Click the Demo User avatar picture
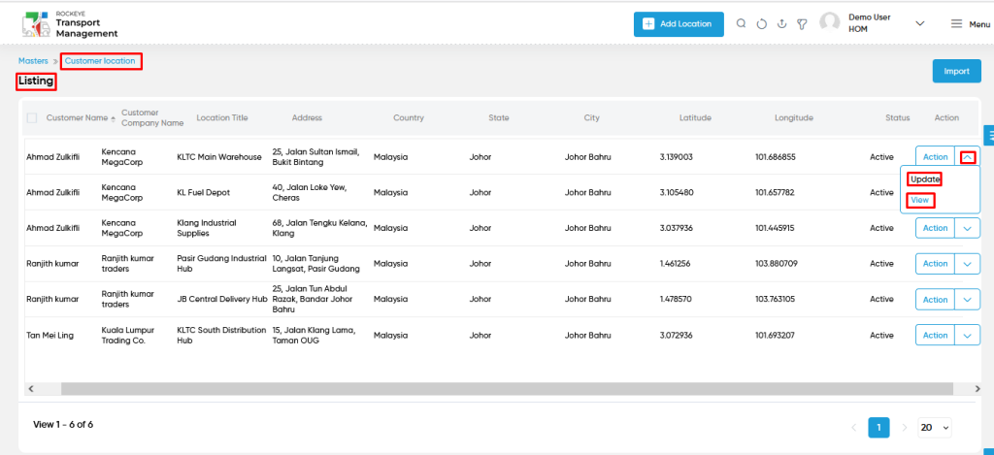The width and height of the screenshot is (994, 455). pyautogui.click(x=830, y=23)
